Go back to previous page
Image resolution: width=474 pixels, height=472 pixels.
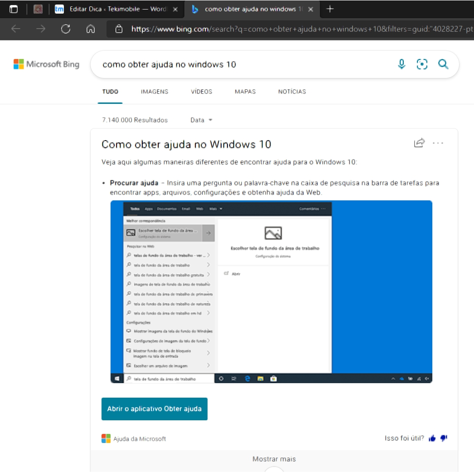pos(16,29)
